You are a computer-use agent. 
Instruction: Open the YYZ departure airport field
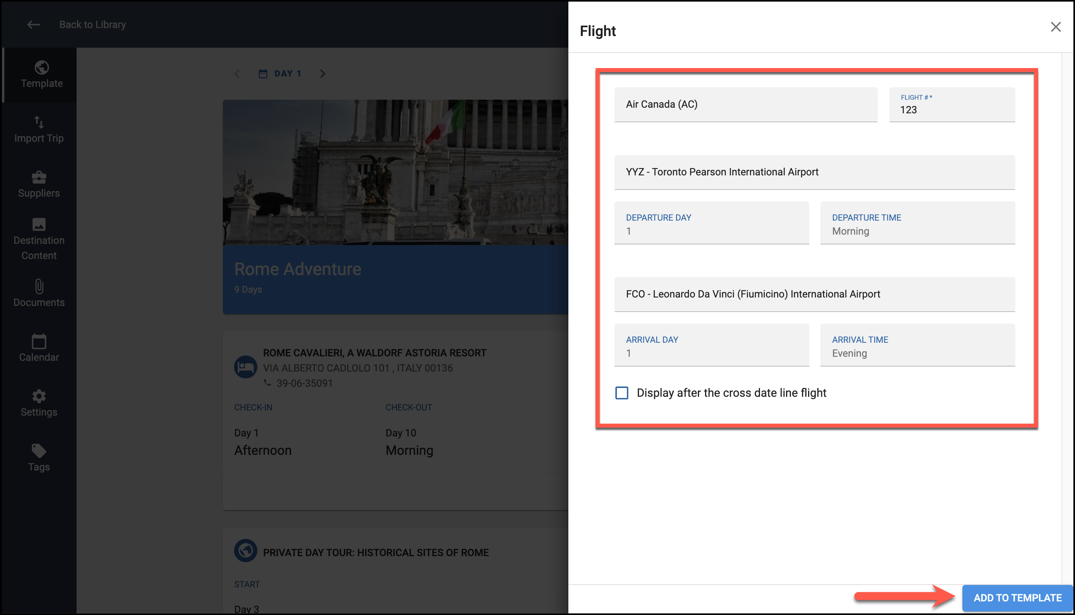click(x=814, y=172)
